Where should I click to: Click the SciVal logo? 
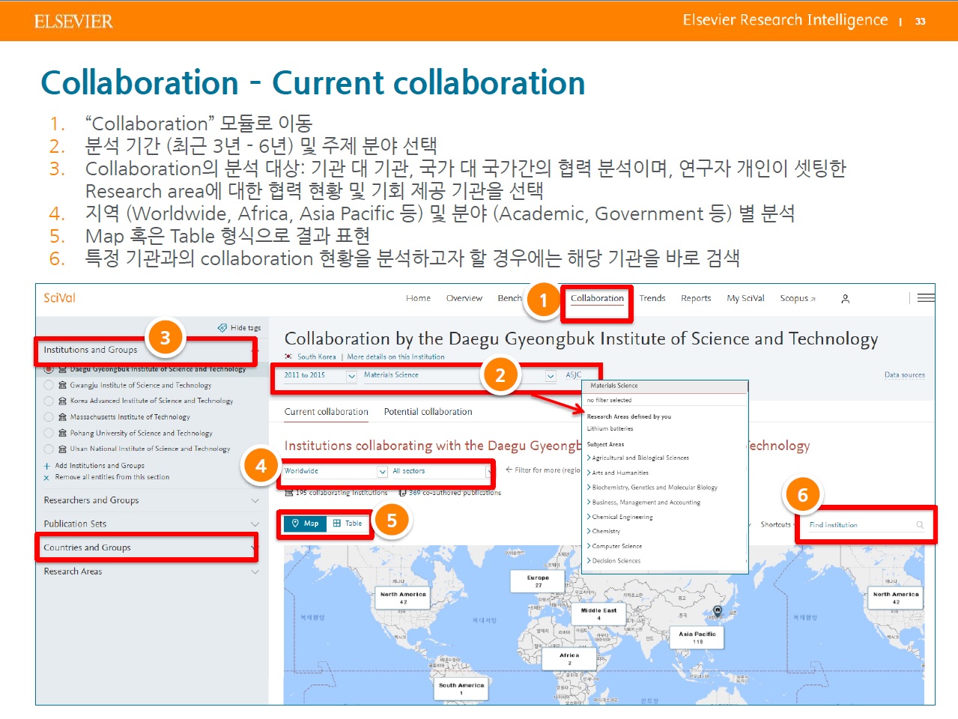point(60,298)
